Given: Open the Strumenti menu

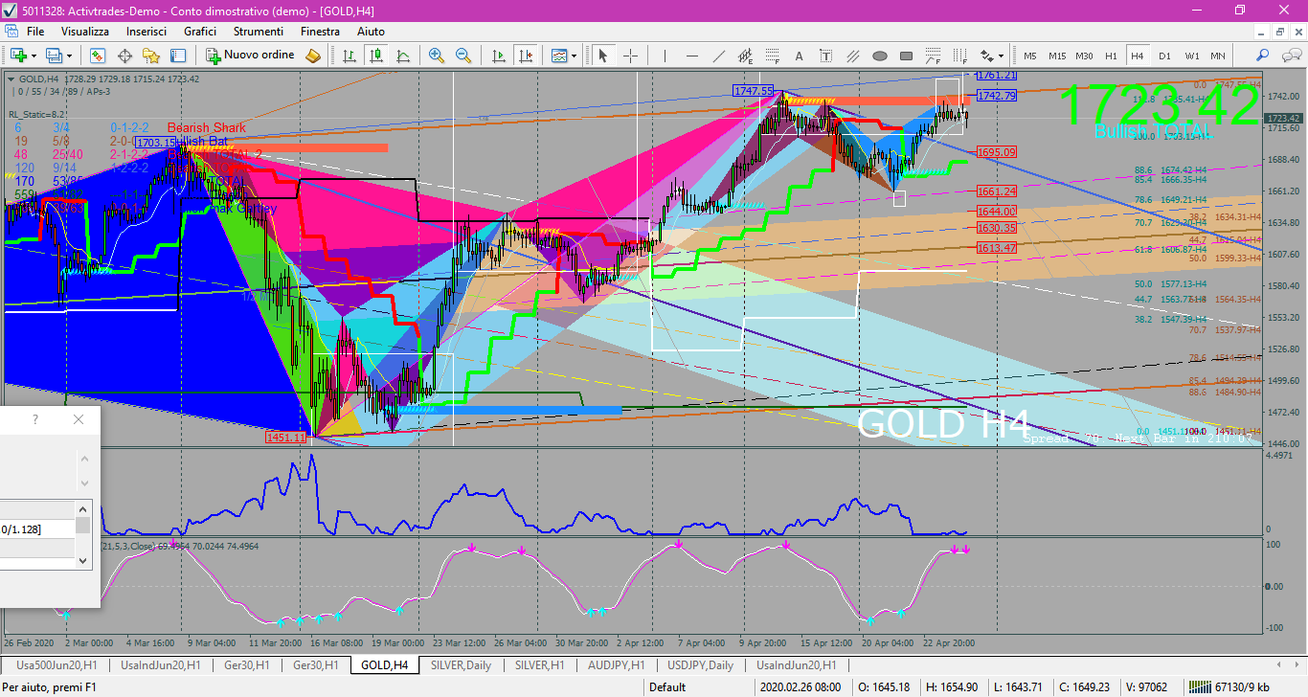Looking at the screenshot, I should coord(257,32).
